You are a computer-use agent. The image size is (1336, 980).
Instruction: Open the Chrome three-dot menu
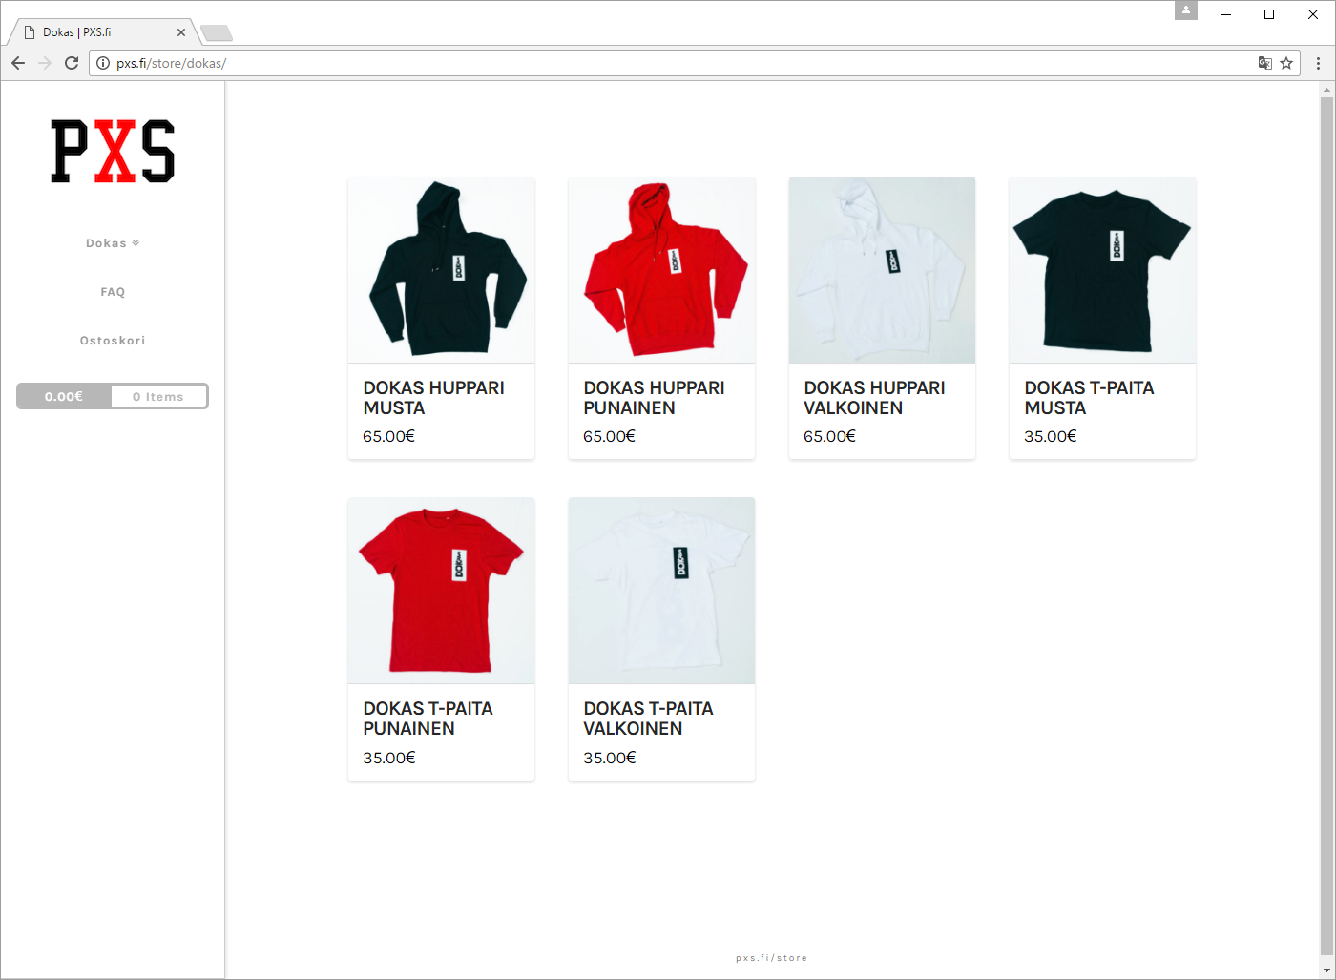point(1318,63)
